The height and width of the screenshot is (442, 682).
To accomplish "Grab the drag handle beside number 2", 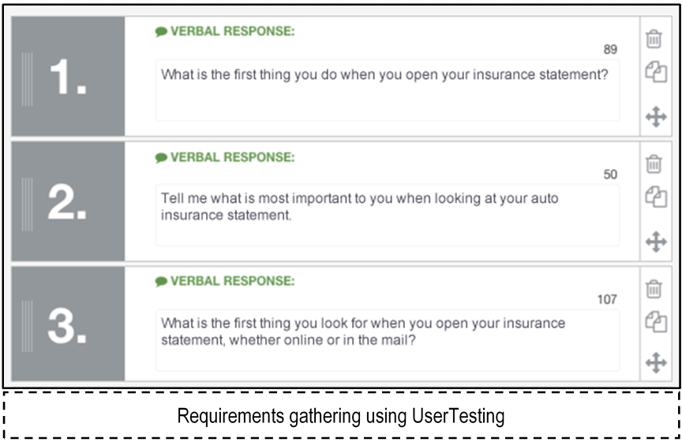I will point(28,204).
